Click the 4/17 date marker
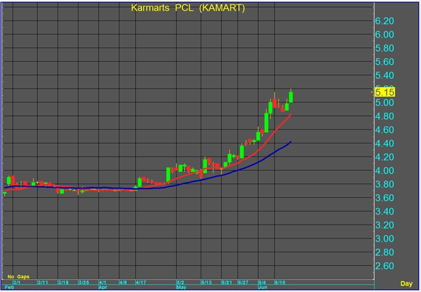 [141, 283]
